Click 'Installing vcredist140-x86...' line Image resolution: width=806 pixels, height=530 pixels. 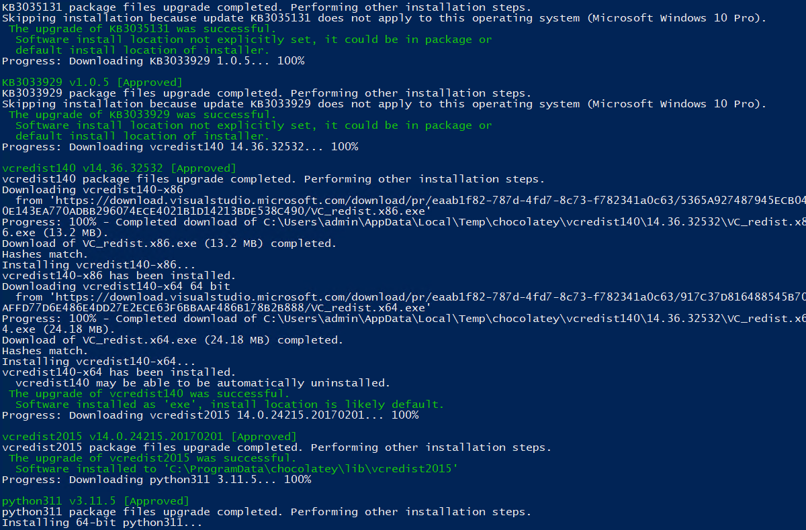[99, 265]
